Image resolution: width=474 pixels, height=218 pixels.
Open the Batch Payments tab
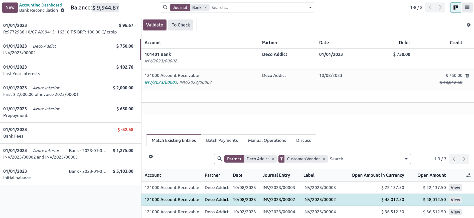tap(222, 140)
